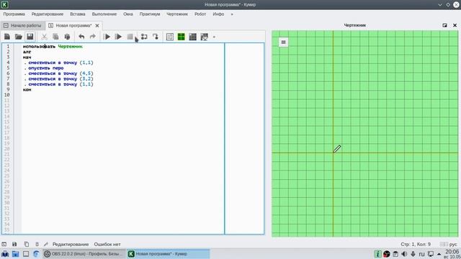This screenshot has height=259, width=461.
Task: Click the pencil edit icon in status bar
Action: click(x=46, y=245)
